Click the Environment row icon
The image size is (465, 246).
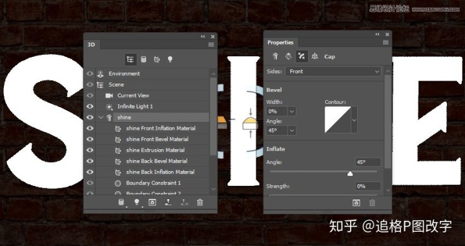point(101,74)
